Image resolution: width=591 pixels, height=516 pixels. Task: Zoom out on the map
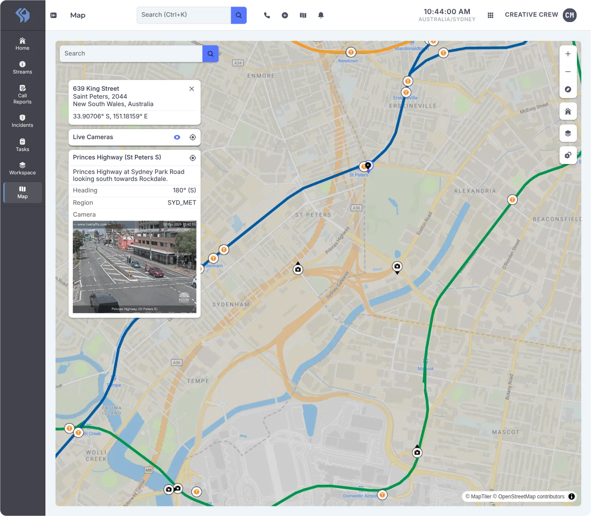point(568,72)
